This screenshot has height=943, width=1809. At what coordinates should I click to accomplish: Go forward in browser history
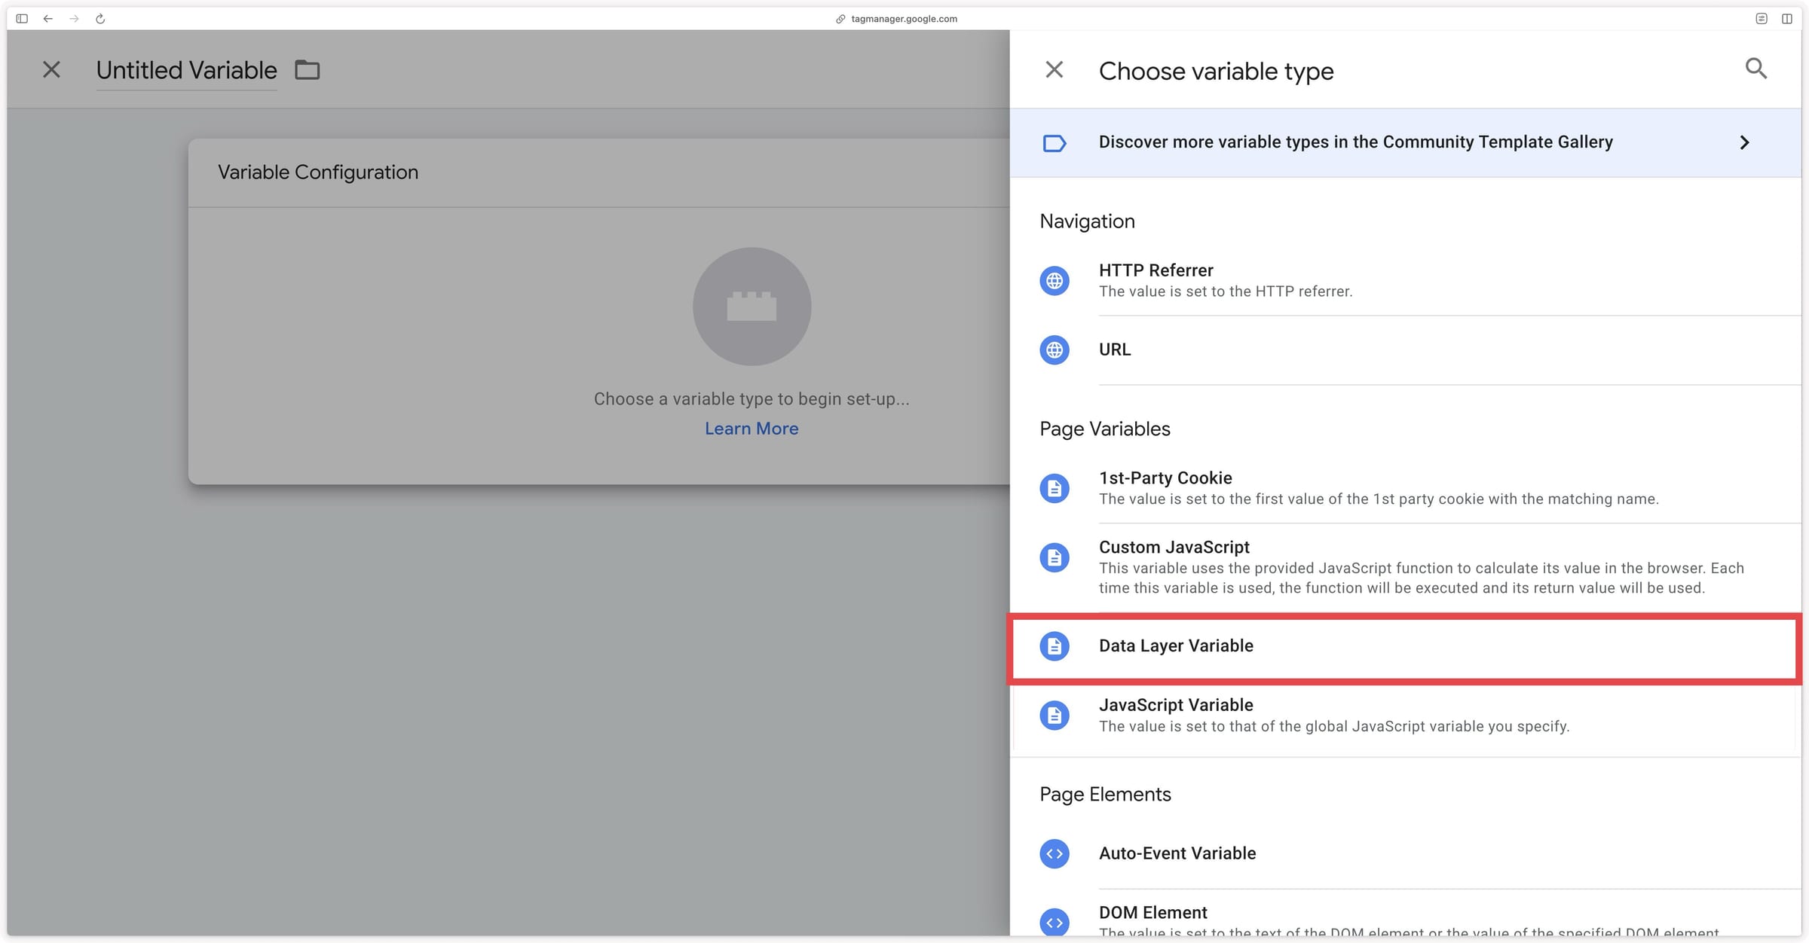click(74, 19)
